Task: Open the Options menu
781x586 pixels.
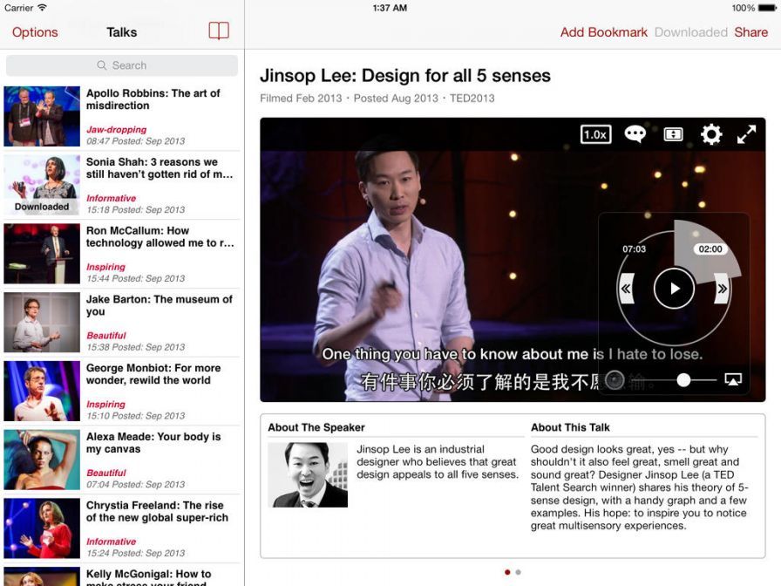Action: click(35, 32)
